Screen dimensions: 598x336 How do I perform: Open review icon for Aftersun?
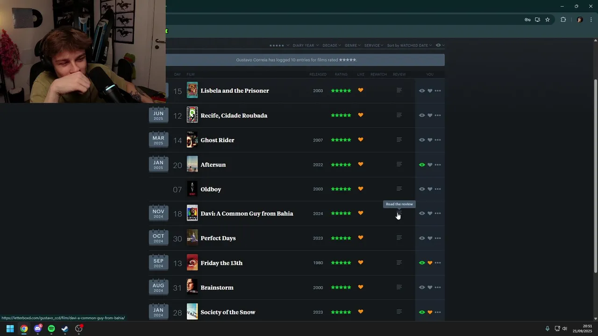tap(399, 164)
